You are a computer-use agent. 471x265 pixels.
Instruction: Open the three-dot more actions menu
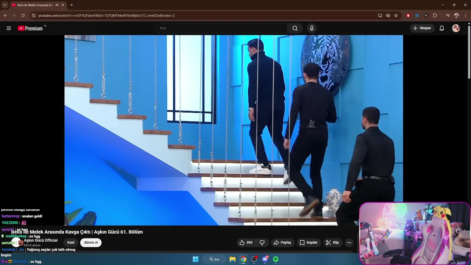349,243
